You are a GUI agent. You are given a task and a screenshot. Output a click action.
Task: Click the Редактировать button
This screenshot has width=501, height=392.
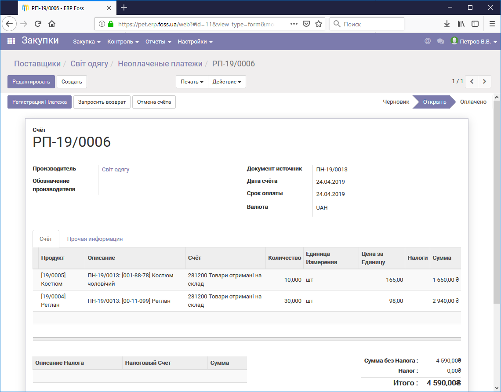point(31,82)
